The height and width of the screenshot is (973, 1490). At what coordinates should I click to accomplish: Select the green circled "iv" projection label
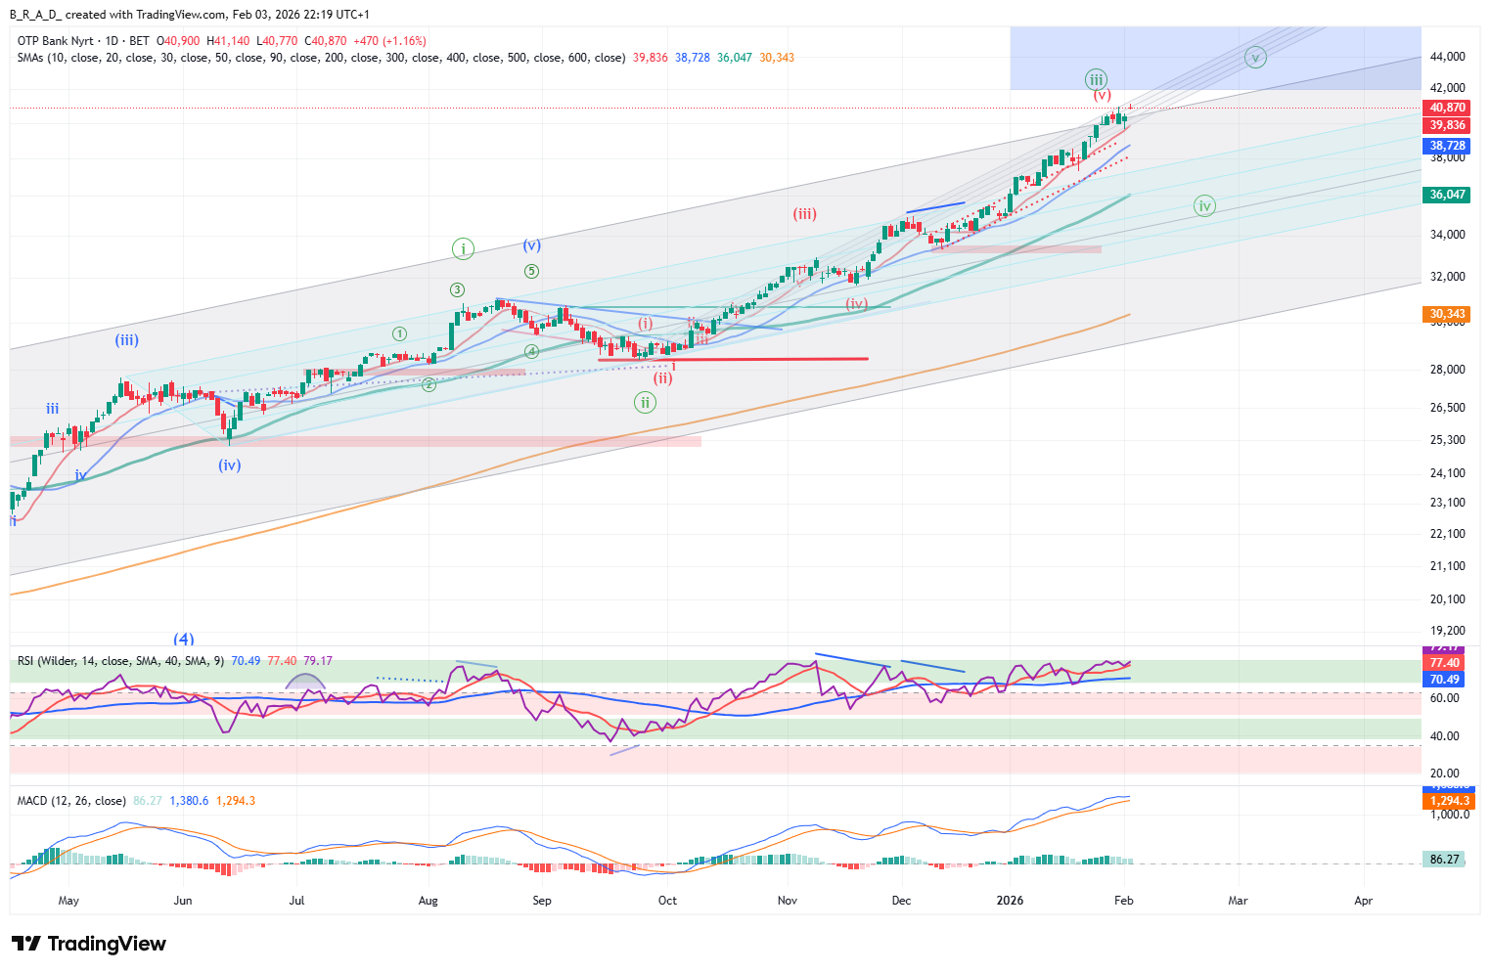pos(1204,205)
